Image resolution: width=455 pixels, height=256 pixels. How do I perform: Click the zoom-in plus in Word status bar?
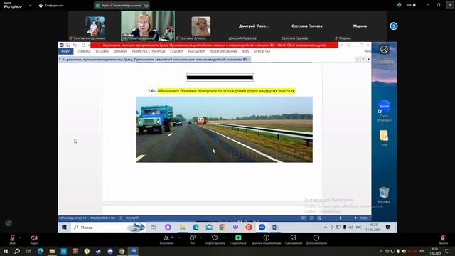click(x=355, y=218)
